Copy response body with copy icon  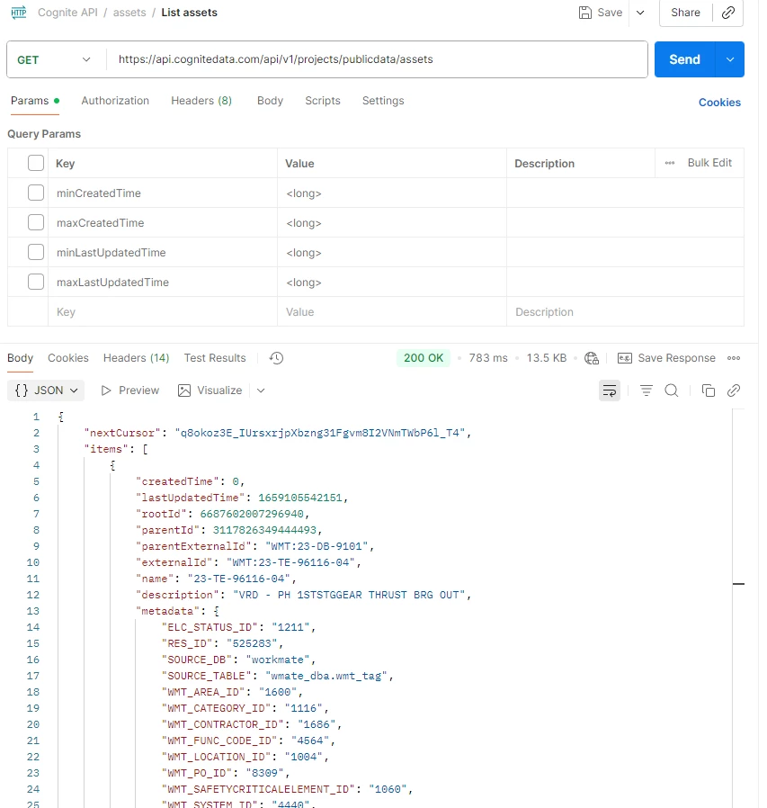coord(709,391)
